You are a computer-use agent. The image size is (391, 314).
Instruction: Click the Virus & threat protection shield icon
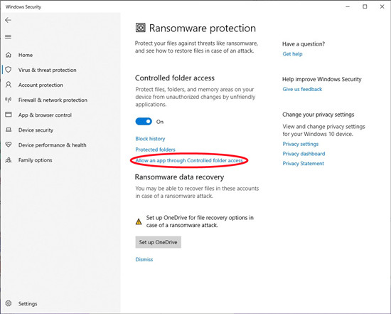9,70
